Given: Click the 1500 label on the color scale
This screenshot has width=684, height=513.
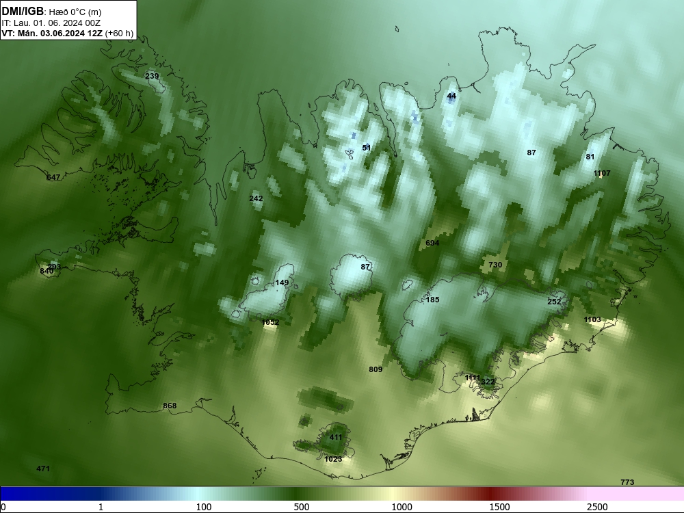Looking at the screenshot, I should point(499,507).
